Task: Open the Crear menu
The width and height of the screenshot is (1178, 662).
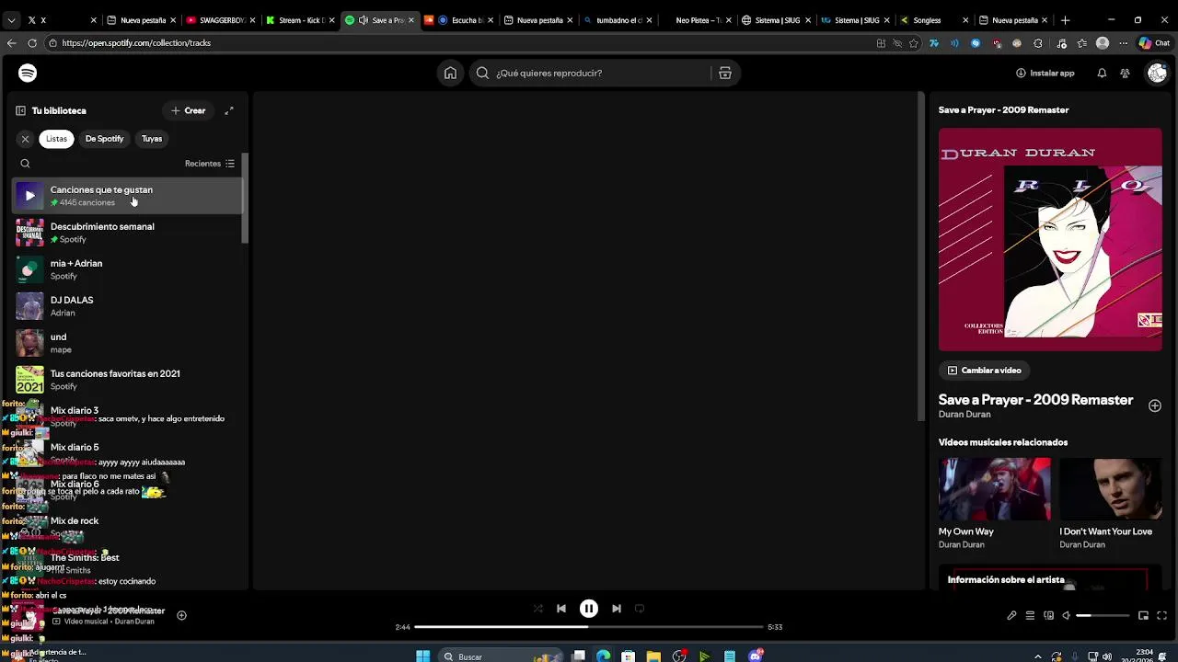Action: [188, 110]
